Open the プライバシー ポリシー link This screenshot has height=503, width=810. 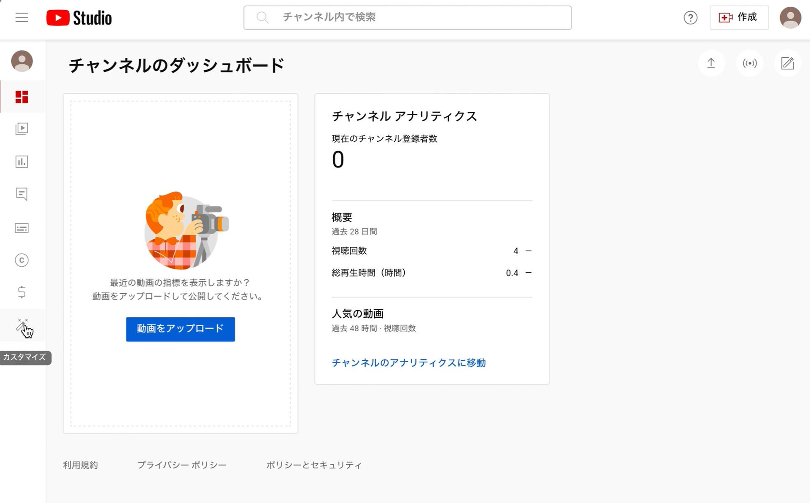coord(182,465)
